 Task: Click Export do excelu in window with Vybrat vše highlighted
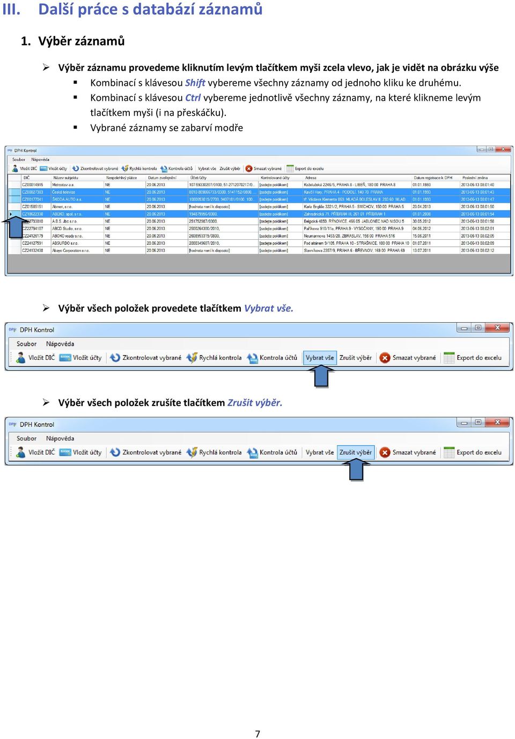click(x=473, y=358)
